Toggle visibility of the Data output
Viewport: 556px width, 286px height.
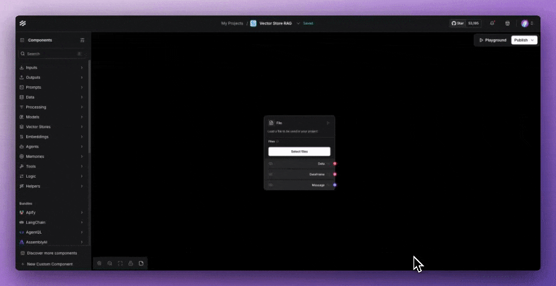point(271,163)
